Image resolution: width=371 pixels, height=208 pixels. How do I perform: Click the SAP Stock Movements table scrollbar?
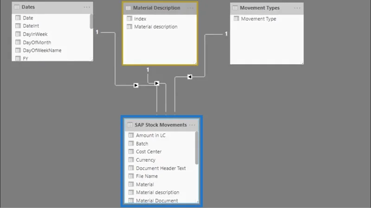click(197, 148)
